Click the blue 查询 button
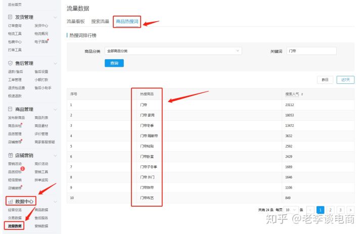The width and height of the screenshot is (364, 234). (x=114, y=63)
